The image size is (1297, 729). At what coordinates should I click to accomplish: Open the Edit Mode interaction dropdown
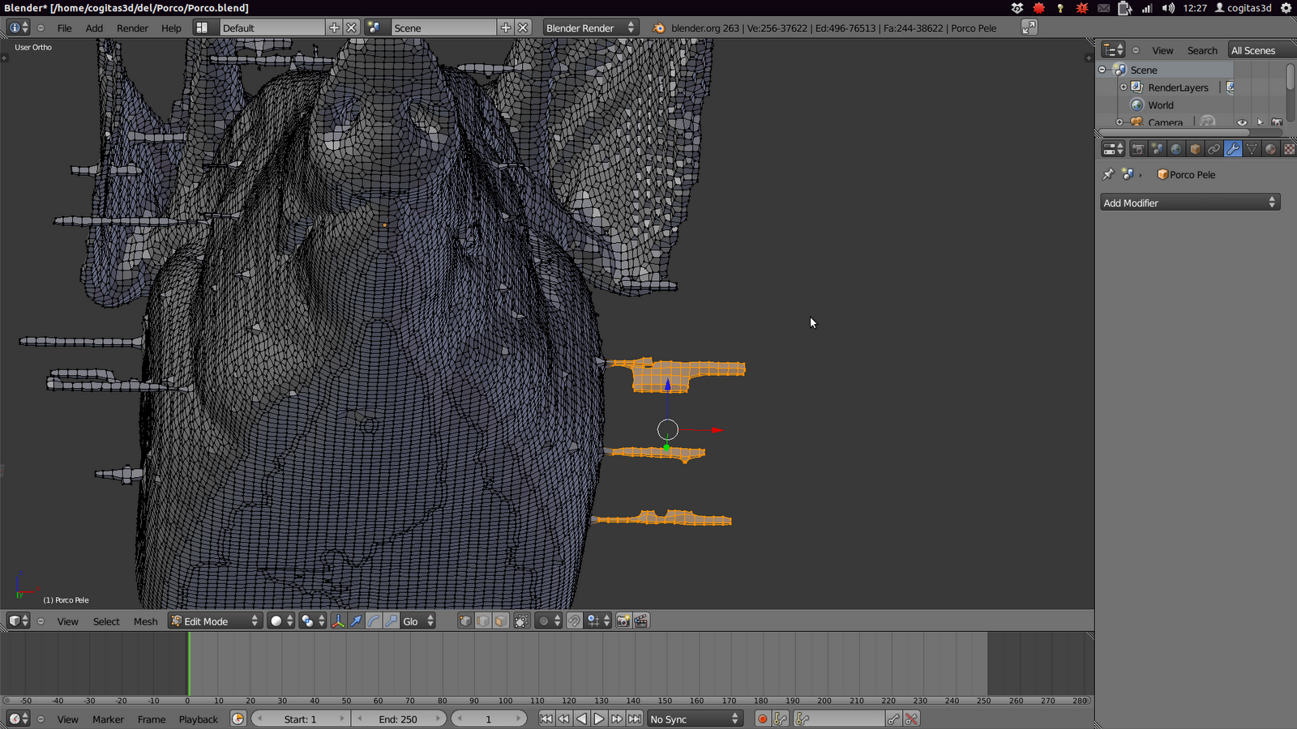tap(213, 620)
